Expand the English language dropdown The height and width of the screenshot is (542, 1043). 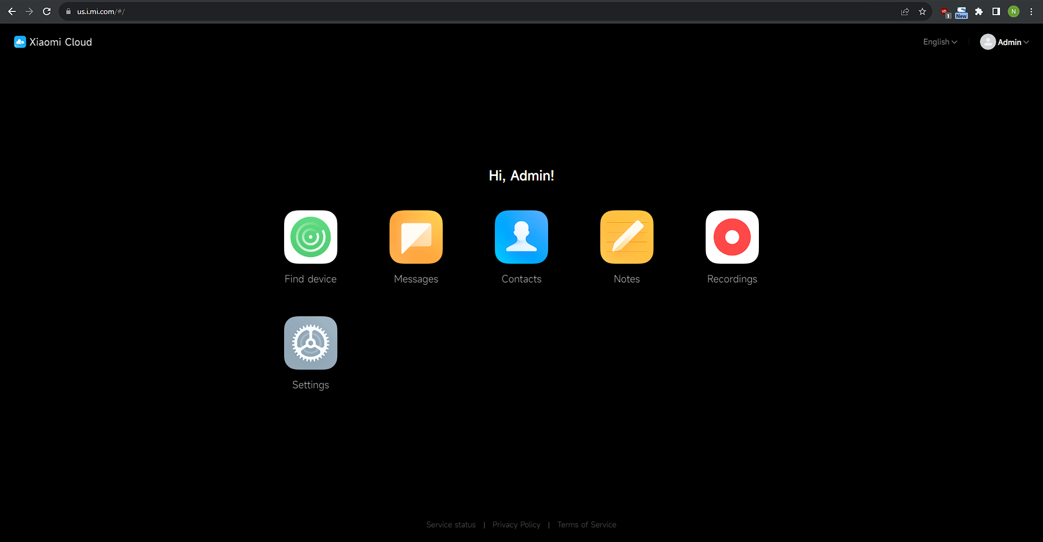click(940, 42)
